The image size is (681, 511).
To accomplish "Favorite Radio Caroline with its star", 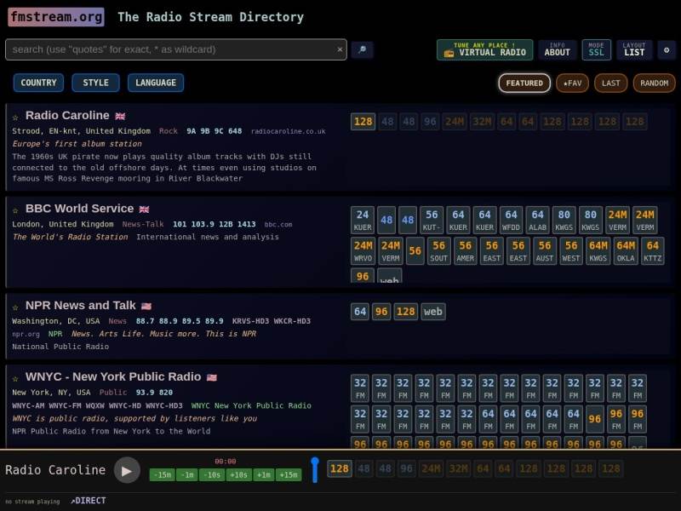I will tap(15, 117).
